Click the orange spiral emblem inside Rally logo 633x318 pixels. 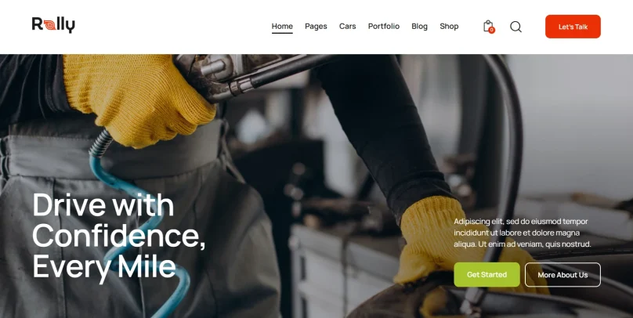point(50,25)
